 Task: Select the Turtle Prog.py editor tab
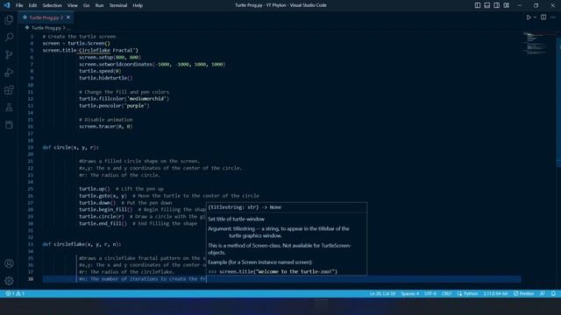pos(46,17)
